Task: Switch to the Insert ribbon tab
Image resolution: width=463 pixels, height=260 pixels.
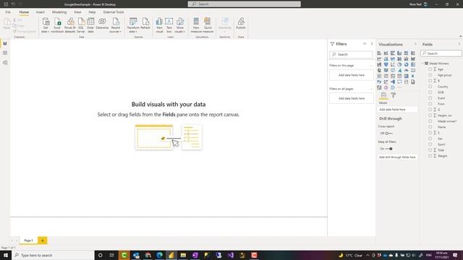Action: [41, 12]
